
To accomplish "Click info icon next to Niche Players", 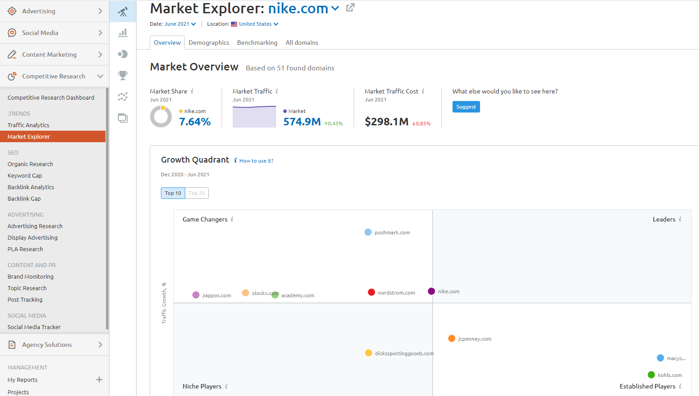I will tap(226, 386).
